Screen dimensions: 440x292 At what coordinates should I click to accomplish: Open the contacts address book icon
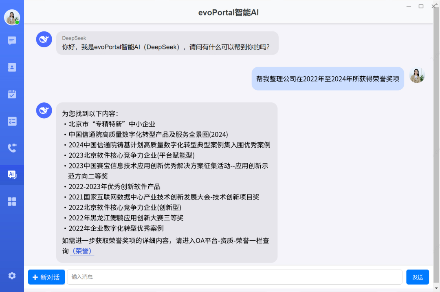point(12,67)
